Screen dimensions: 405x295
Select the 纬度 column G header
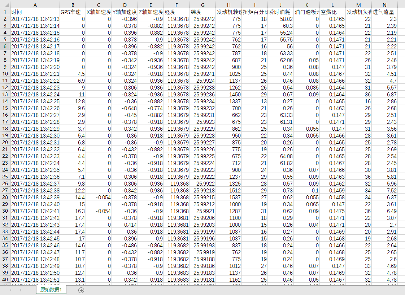click(x=202, y=5)
